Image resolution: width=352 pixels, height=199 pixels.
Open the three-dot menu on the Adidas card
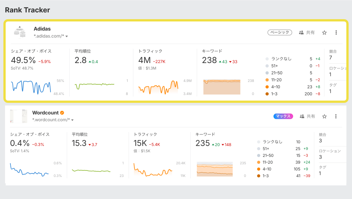[336, 32]
